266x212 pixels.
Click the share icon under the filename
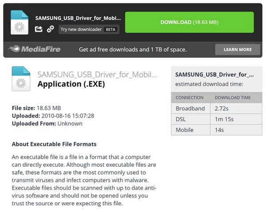[x=39, y=29]
